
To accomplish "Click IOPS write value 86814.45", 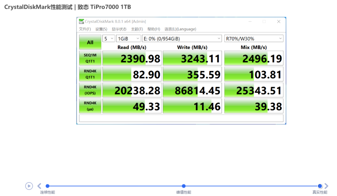I will tap(192, 90).
